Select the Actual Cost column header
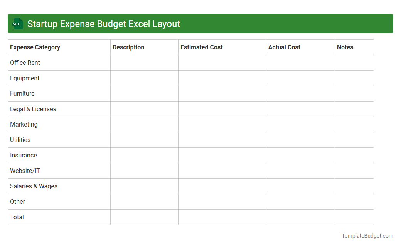 [x=284, y=47]
